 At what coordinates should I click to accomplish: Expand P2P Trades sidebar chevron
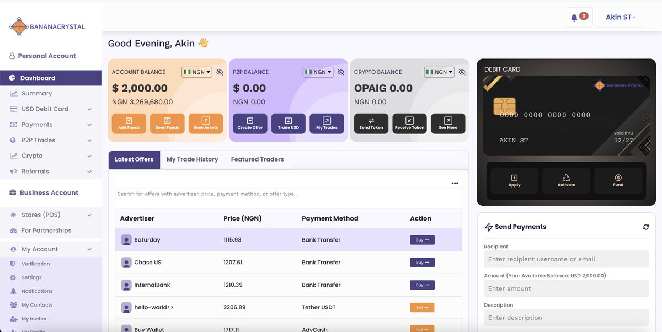click(89, 140)
